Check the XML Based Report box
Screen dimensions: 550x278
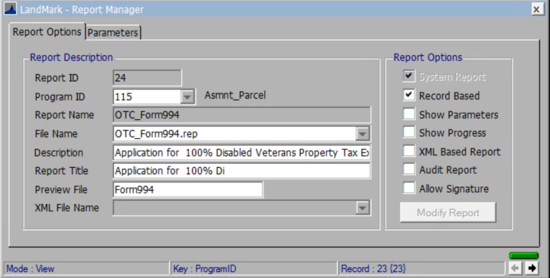coord(409,151)
